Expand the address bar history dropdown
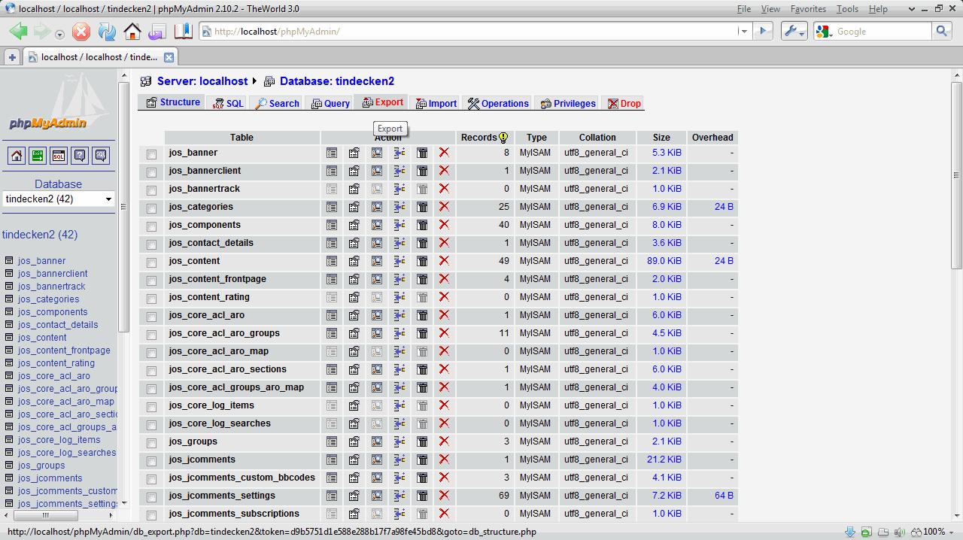 click(x=743, y=32)
